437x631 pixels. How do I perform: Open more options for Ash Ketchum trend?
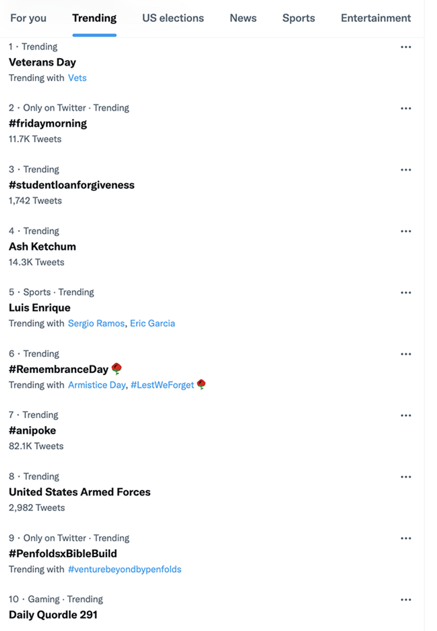406,231
